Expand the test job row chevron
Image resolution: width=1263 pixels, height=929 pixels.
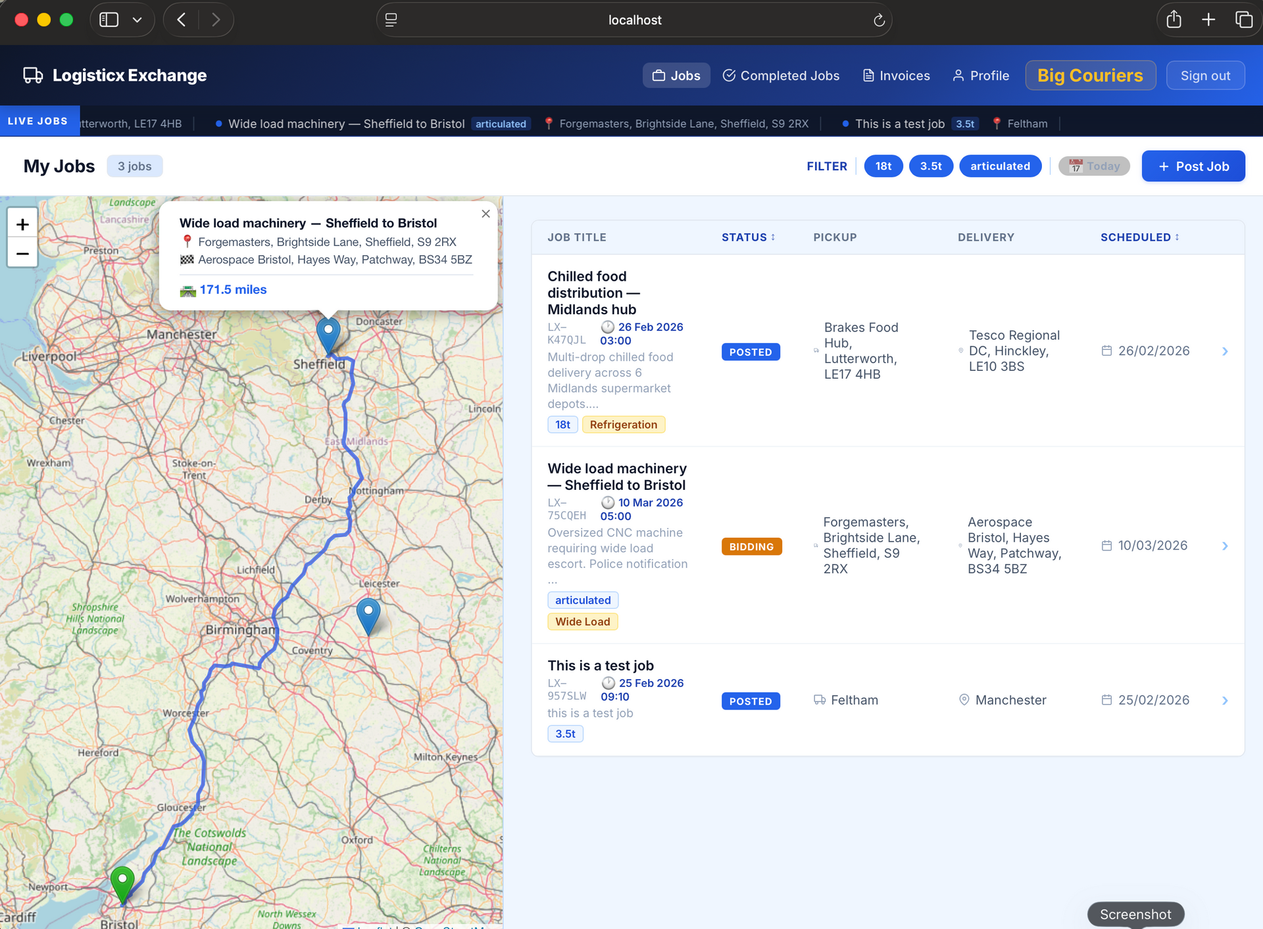pyautogui.click(x=1224, y=701)
